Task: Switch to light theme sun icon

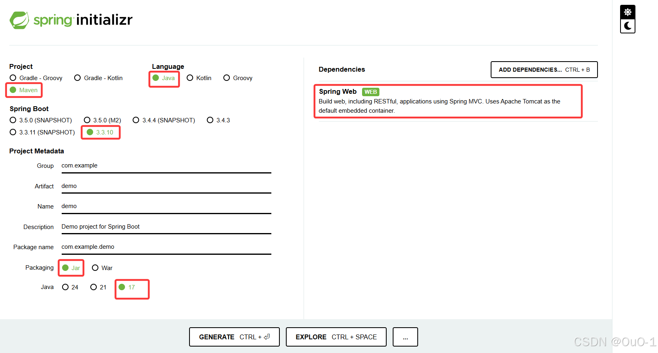Action: point(627,12)
